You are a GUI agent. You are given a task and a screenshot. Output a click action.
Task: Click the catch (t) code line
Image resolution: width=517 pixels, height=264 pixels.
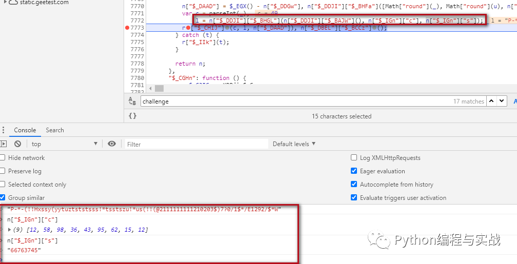[197, 35]
